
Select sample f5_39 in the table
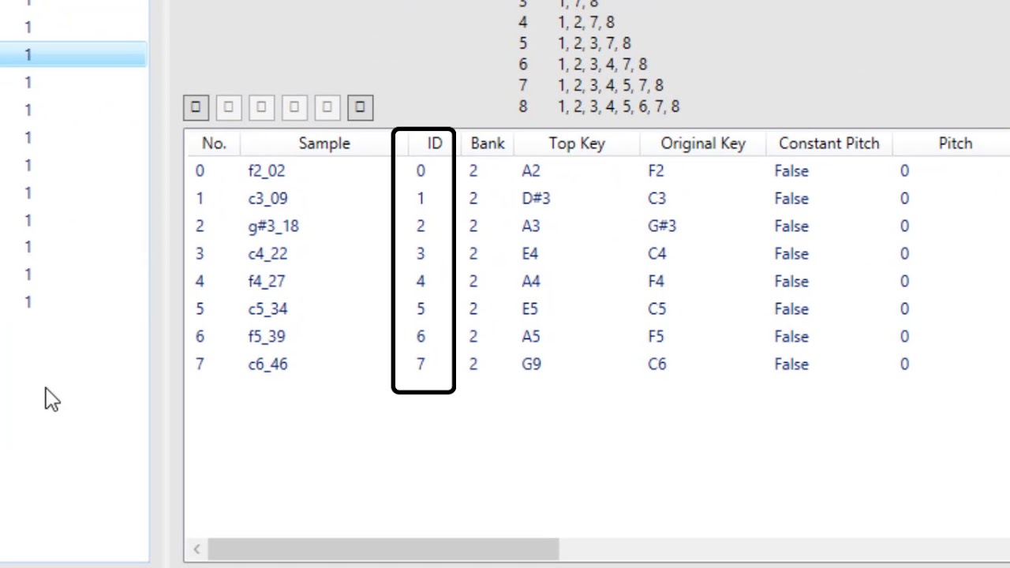point(267,337)
